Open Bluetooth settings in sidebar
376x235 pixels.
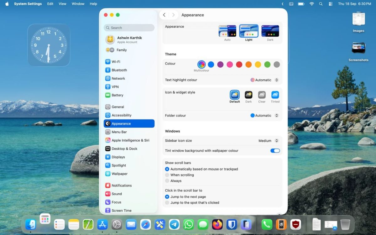(129, 70)
